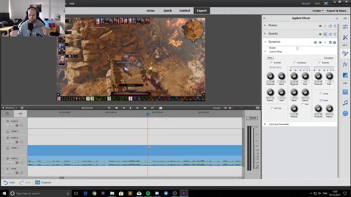The height and width of the screenshot is (197, 351).
Task: Expand Individual Parameters section
Action: pos(265,124)
